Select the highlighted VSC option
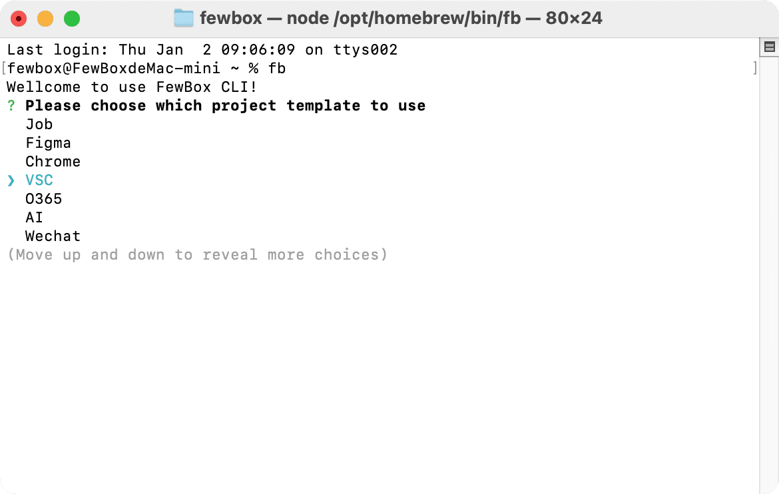Image resolution: width=779 pixels, height=494 pixels. pos(39,180)
